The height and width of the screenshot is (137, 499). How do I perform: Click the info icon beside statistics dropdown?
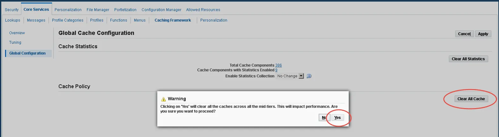309,76
